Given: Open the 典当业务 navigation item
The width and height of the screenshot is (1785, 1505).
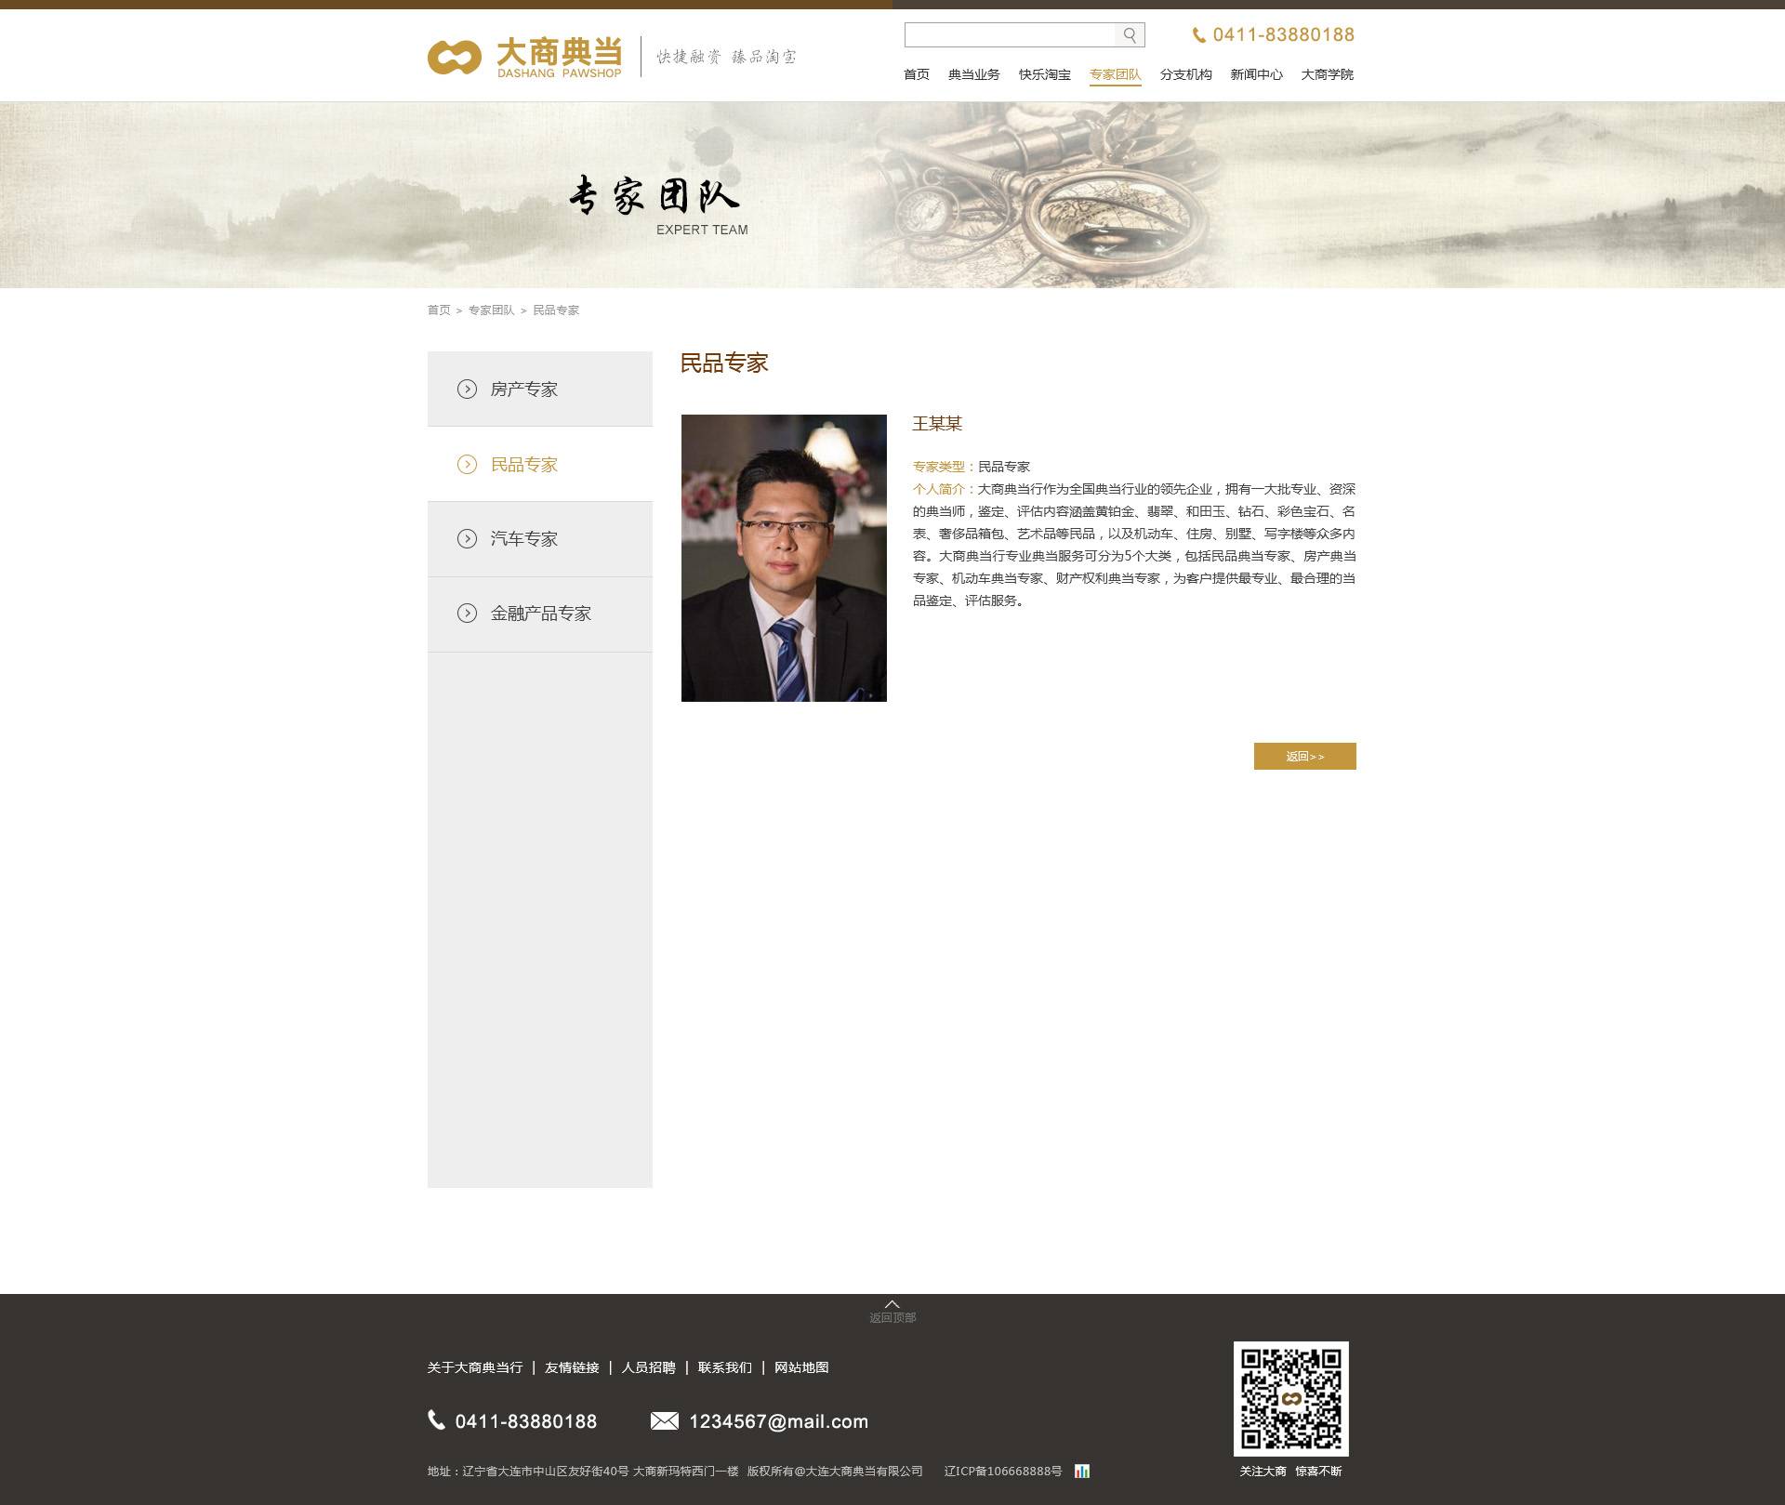Looking at the screenshot, I should coord(973,74).
